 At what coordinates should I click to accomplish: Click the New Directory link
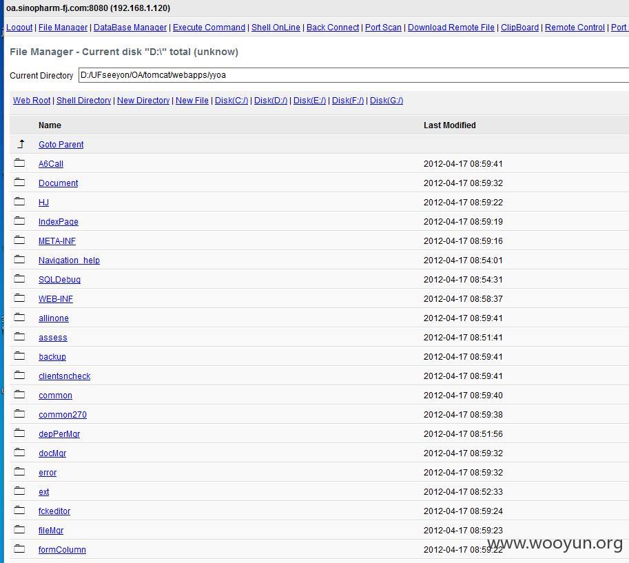click(x=143, y=101)
